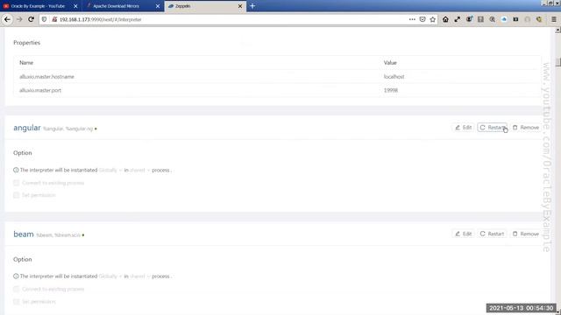Select the 19998 port value
Screen dimensions: 561x315
click(391, 90)
